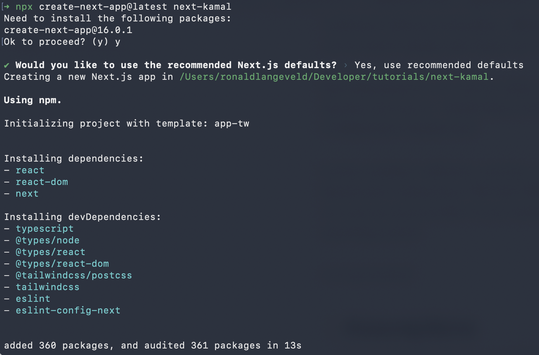Viewport: 539px width, 355px height.
Task: Click the 'react-dom' dependency entry
Action: pos(42,182)
